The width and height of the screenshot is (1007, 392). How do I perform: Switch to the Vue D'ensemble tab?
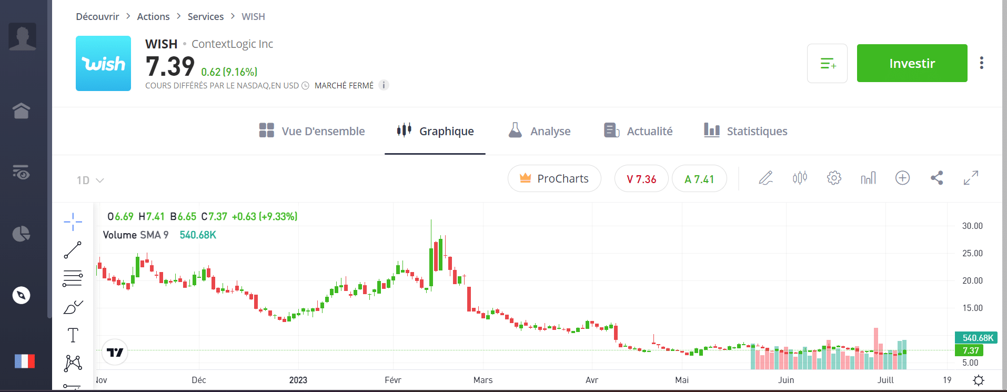click(x=312, y=131)
